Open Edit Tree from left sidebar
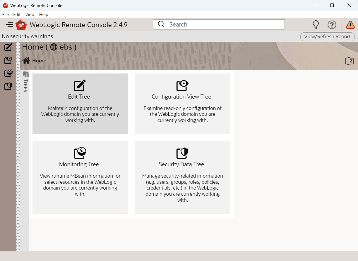The image size is (358, 261). point(8,47)
